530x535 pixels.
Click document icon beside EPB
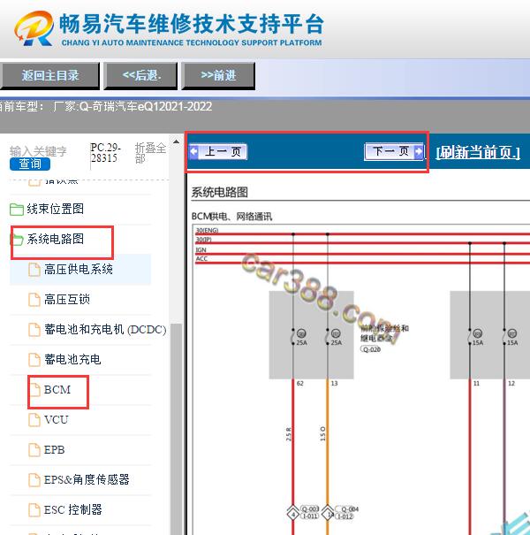pos(34,450)
